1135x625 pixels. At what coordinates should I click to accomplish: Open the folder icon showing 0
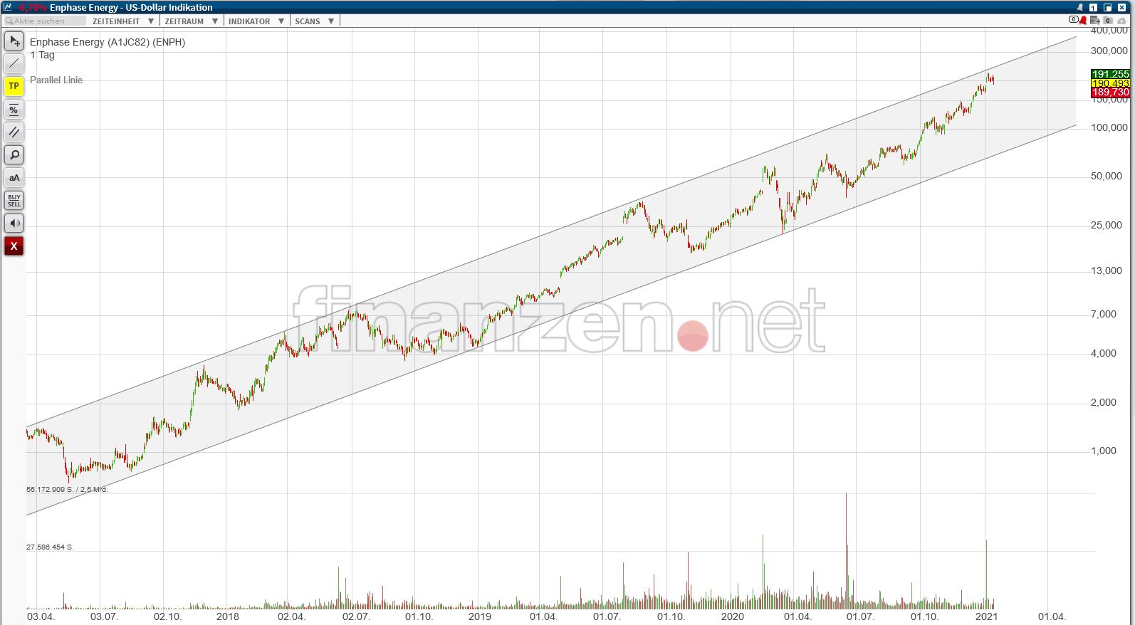point(1108,20)
